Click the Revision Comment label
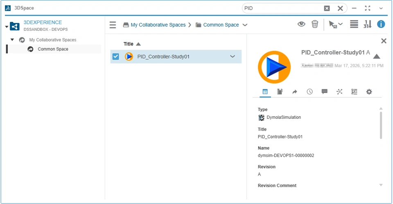The height and width of the screenshot is (204, 393). point(277,186)
